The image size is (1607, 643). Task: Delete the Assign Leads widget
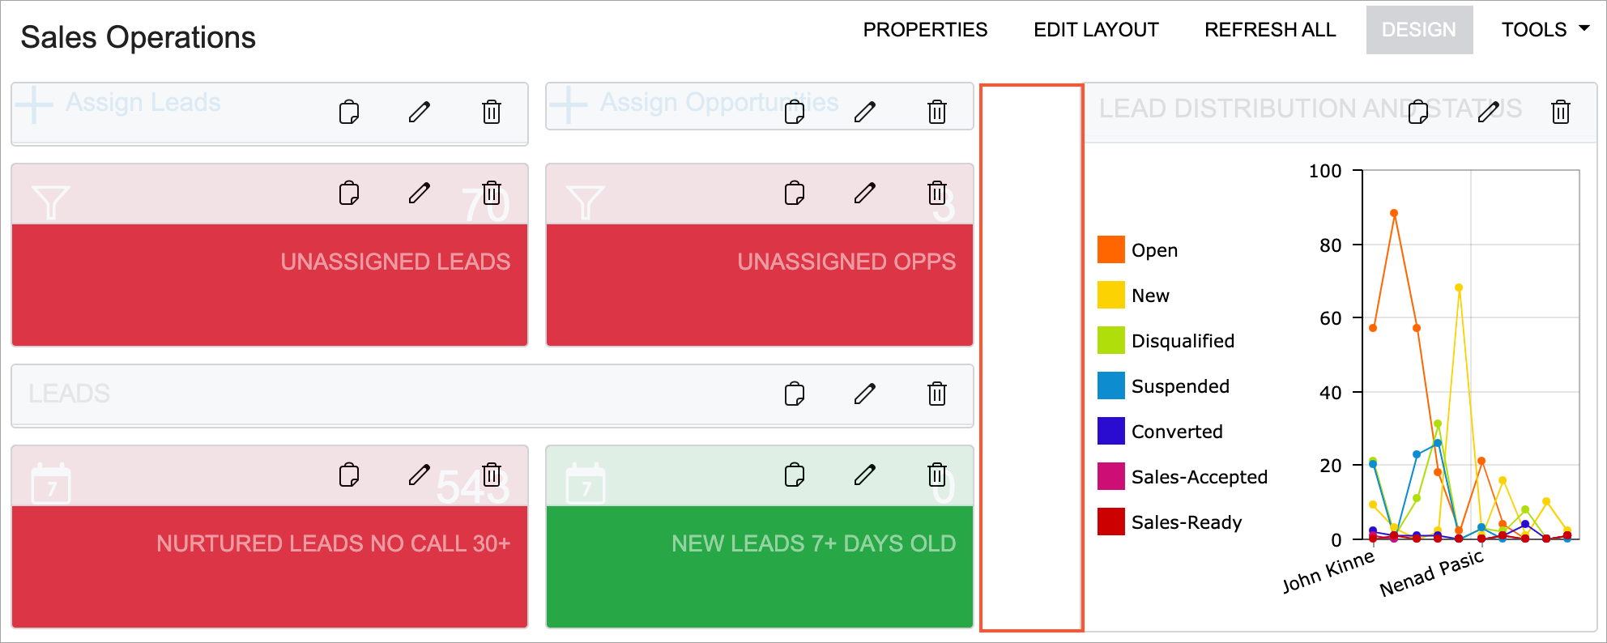[x=492, y=112]
